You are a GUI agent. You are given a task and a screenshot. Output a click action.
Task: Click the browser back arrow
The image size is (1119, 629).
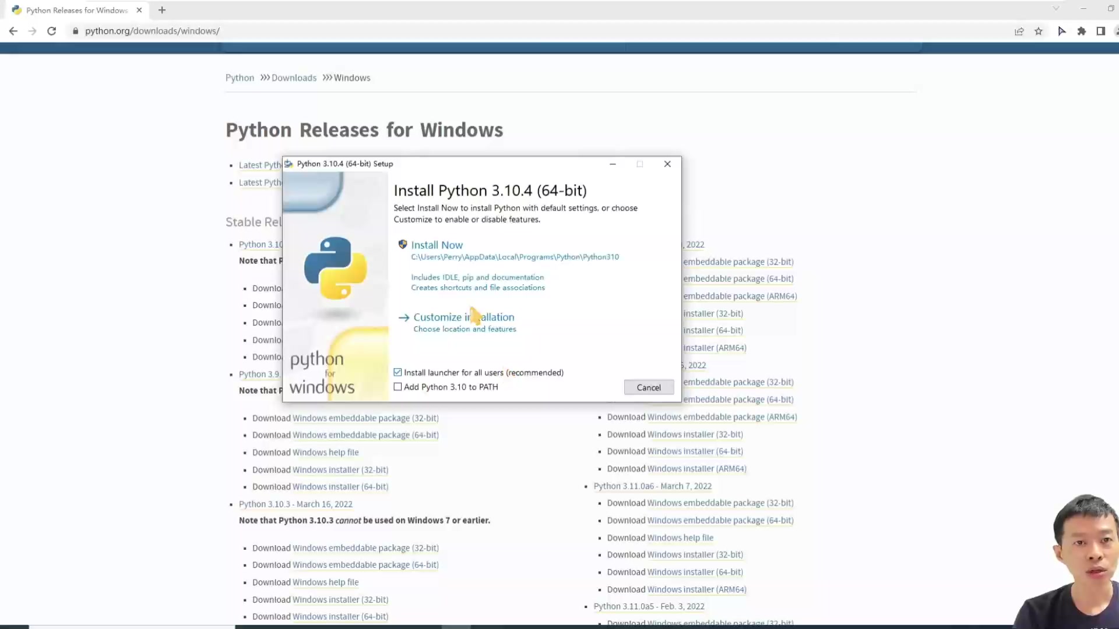coord(13,31)
